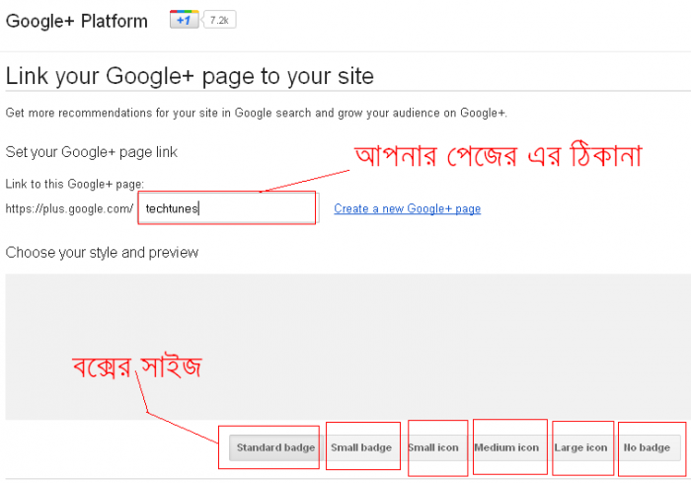Pick the Medium icon style
Screen dimensions: 691x483
coord(506,447)
